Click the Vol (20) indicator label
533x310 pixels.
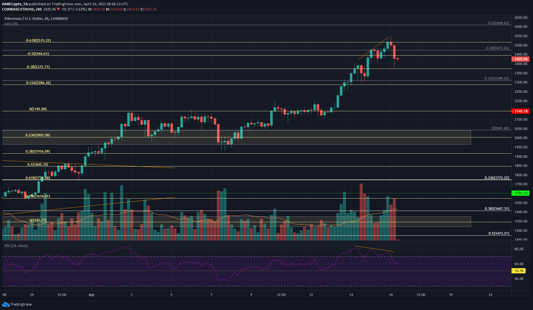pyautogui.click(x=11, y=24)
